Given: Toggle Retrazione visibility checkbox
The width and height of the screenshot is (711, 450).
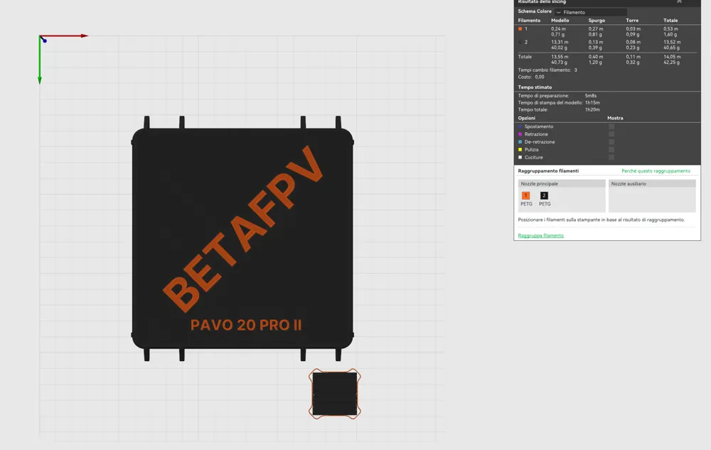Looking at the screenshot, I should (x=611, y=134).
